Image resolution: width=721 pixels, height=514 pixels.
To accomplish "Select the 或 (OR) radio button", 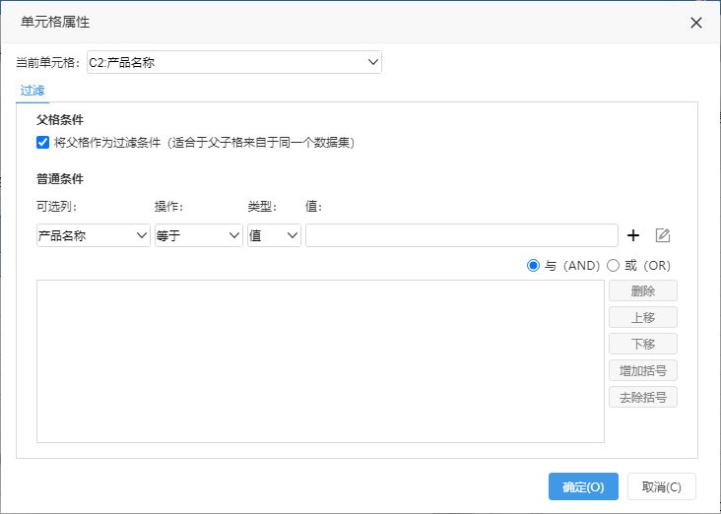I will [613, 266].
